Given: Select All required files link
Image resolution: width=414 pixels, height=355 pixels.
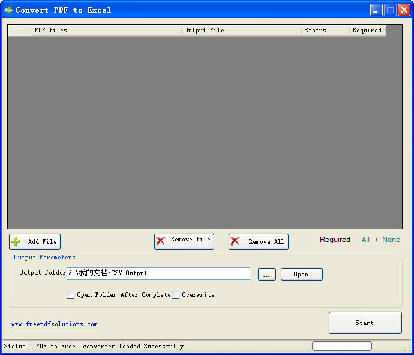Looking at the screenshot, I should (x=365, y=240).
